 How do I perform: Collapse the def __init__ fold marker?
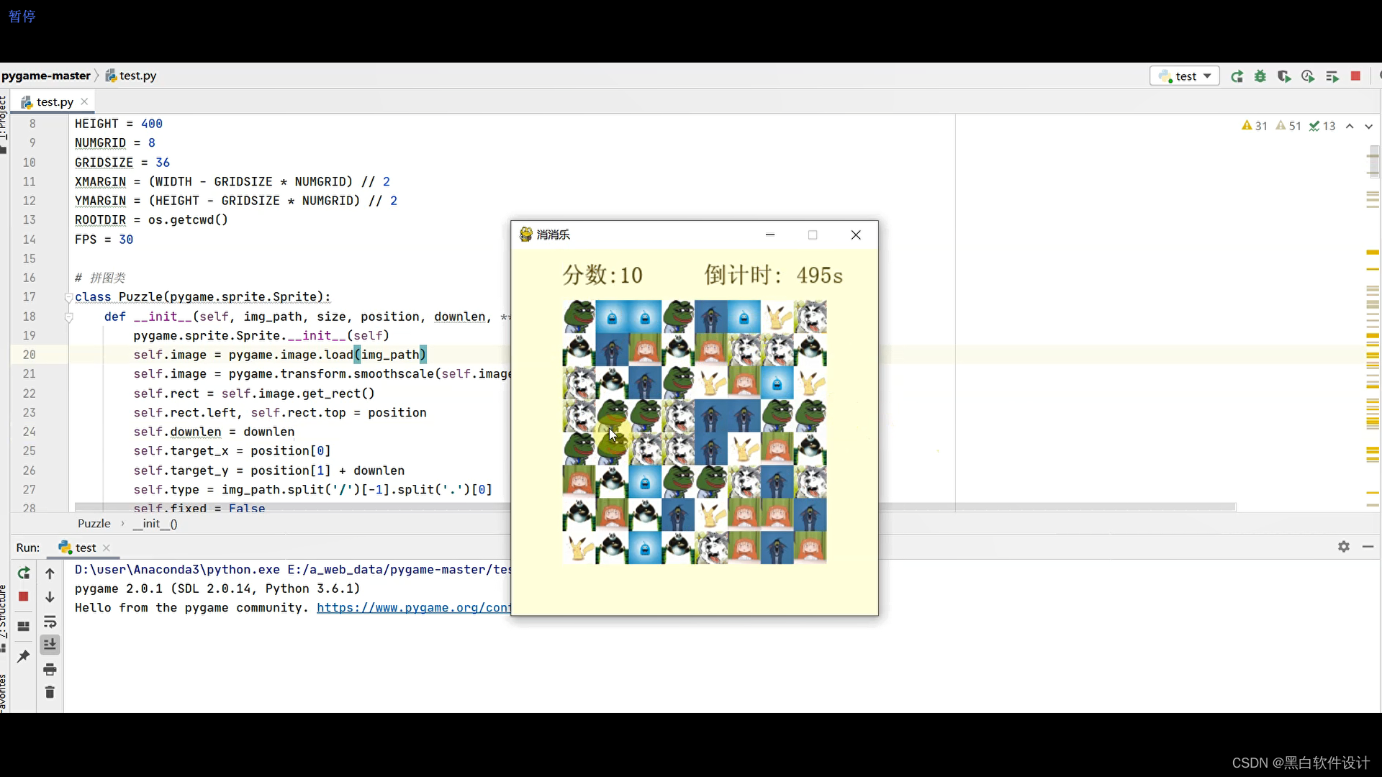pyautogui.click(x=68, y=317)
